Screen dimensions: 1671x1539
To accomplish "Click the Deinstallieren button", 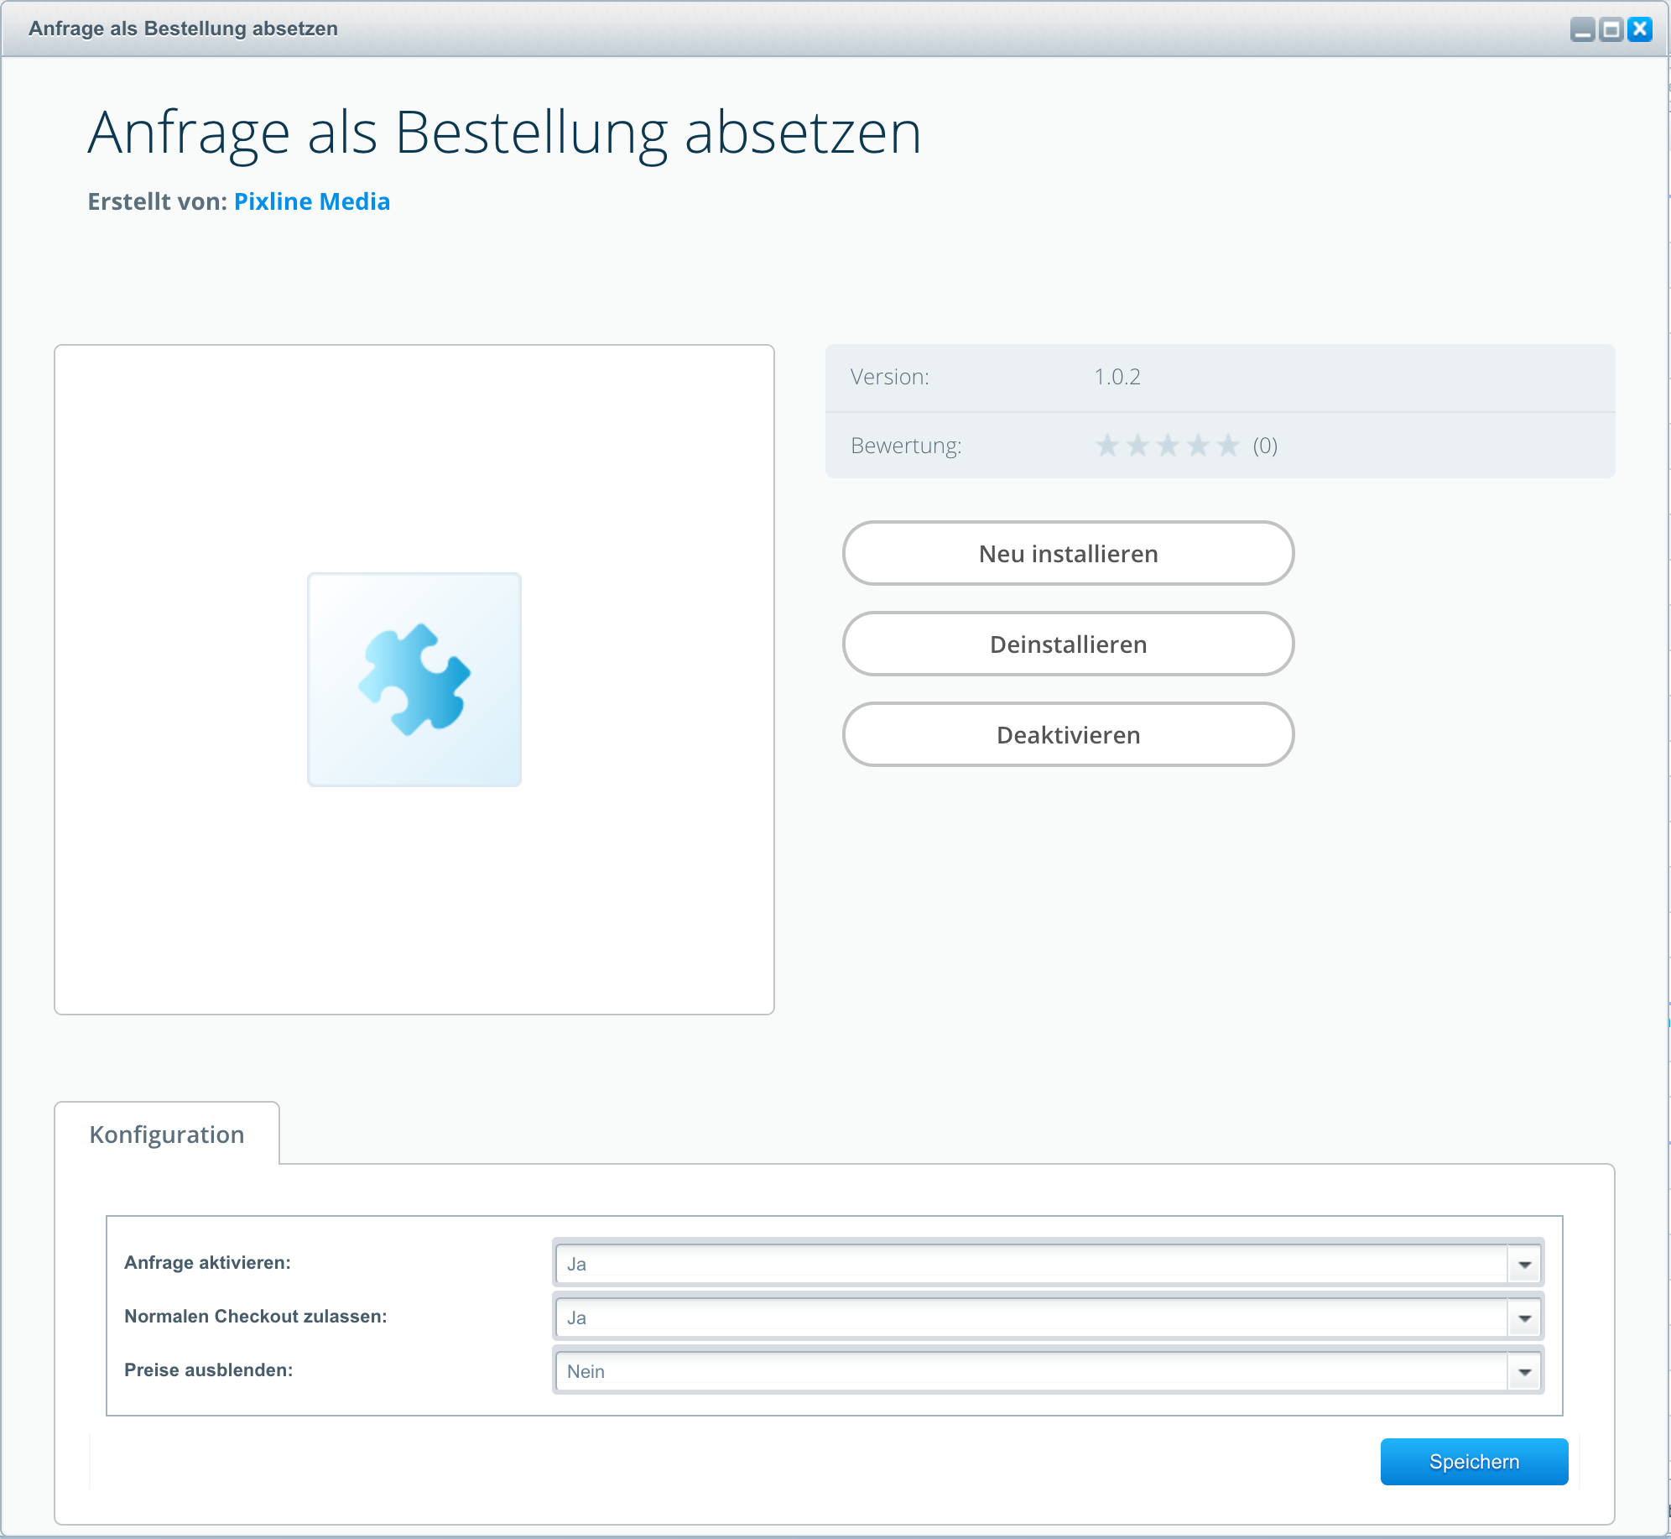I will point(1068,644).
